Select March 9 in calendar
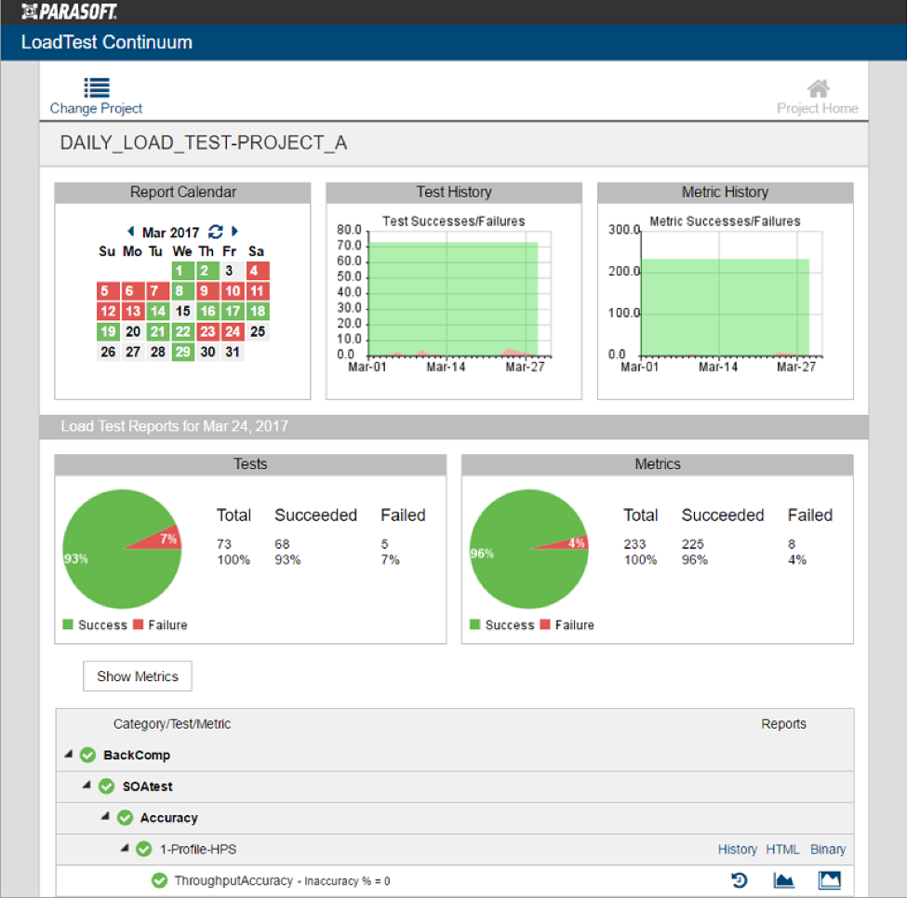The width and height of the screenshot is (907, 898). (x=207, y=290)
